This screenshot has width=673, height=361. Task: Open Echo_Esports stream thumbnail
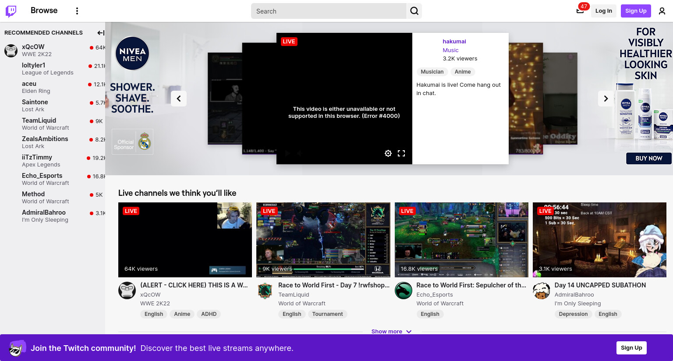point(461,240)
